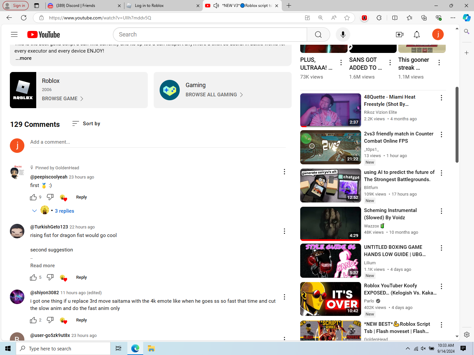This screenshot has height=355, width=474.
Task: Click BROWSE ALL GAMING chevron
Action: coord(241,95)
